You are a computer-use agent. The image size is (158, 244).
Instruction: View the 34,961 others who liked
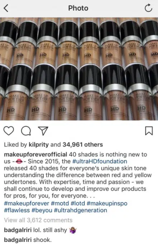tap(83, 145)
